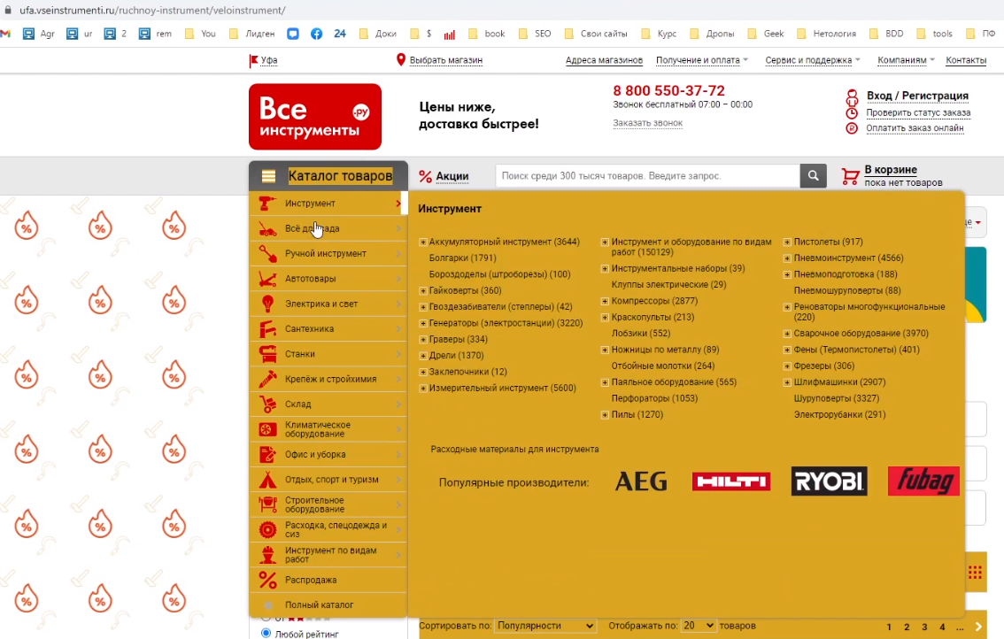1004x639 pixels.
Task: Click the faucet icon for Сантехника
Action: [267, 329]
